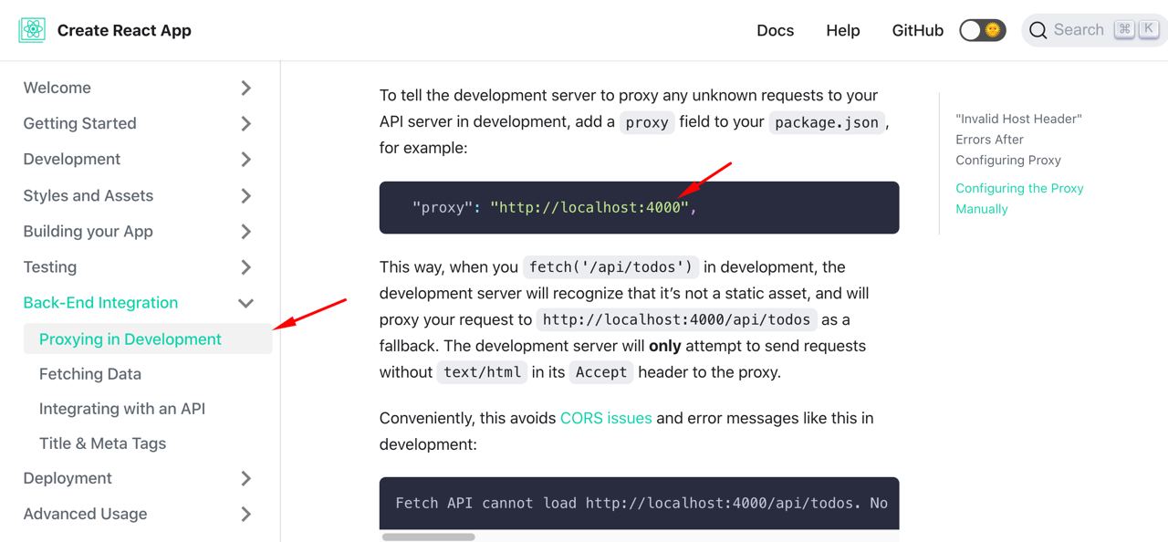Open the Deployment sidebar category
This screenshot has width=1168, height=542.
68,478
